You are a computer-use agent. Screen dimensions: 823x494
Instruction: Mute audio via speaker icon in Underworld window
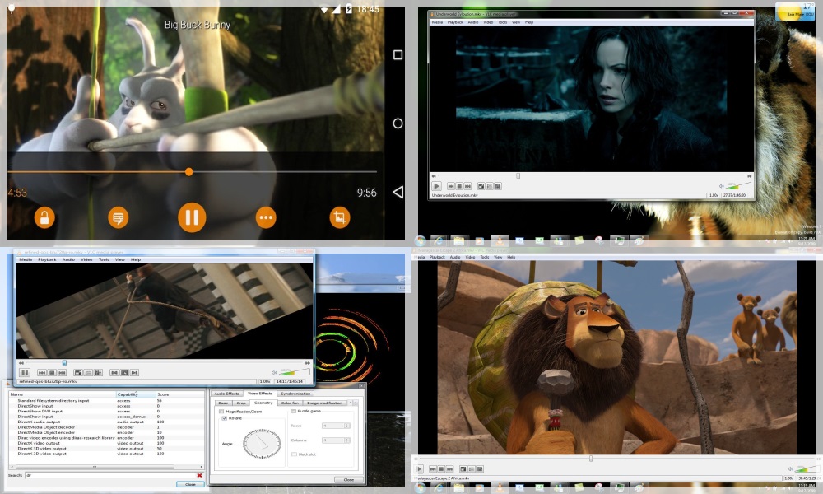click(721, 186)
